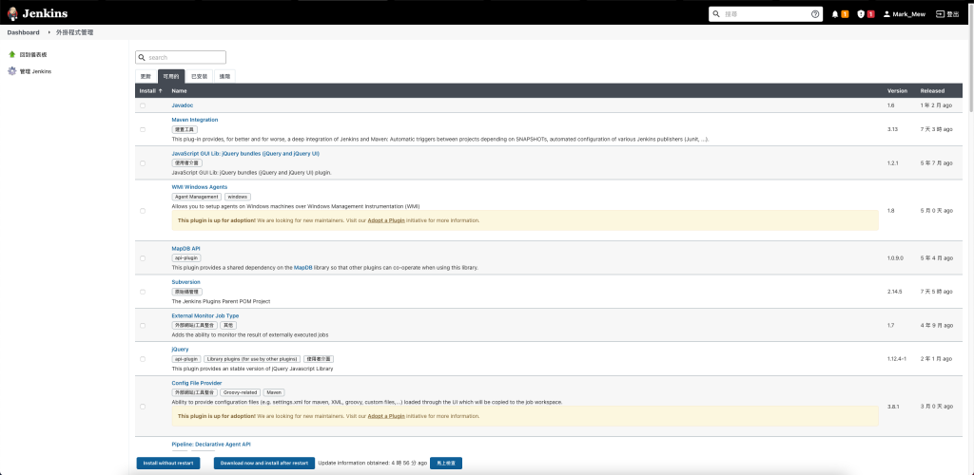Switch to the 已安裝 tab
Image resolution: width=974 pixels, height=475 pixels.
[x=200, y=76]
